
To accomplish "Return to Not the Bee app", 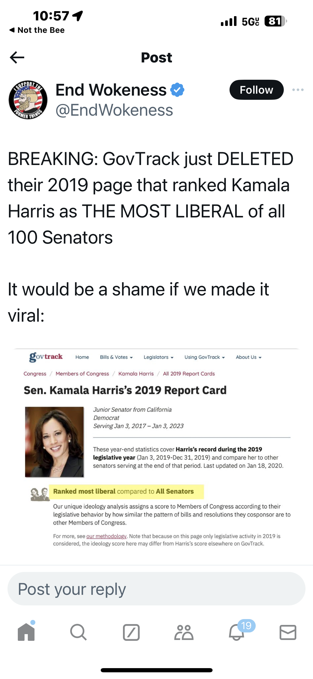I will (37, 30).
